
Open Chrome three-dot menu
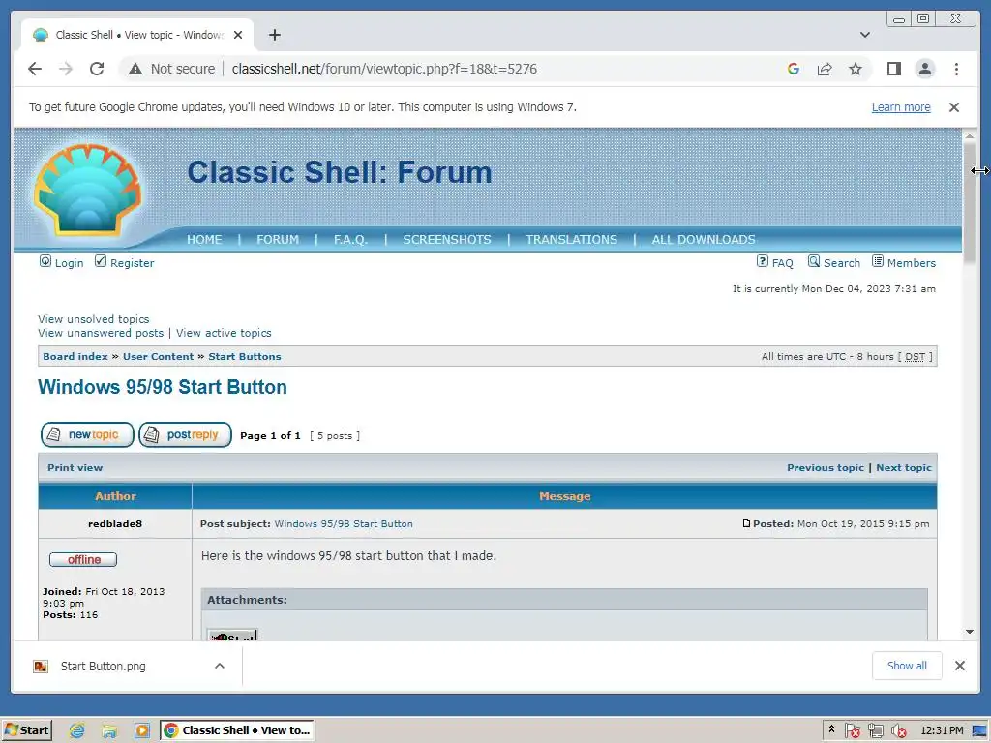pos(956,69)
